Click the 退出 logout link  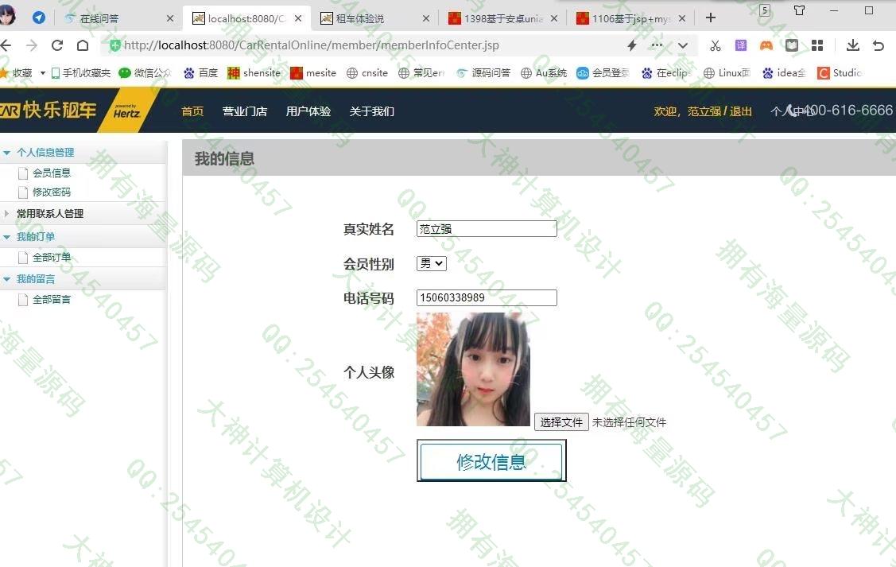pos(741,111)
